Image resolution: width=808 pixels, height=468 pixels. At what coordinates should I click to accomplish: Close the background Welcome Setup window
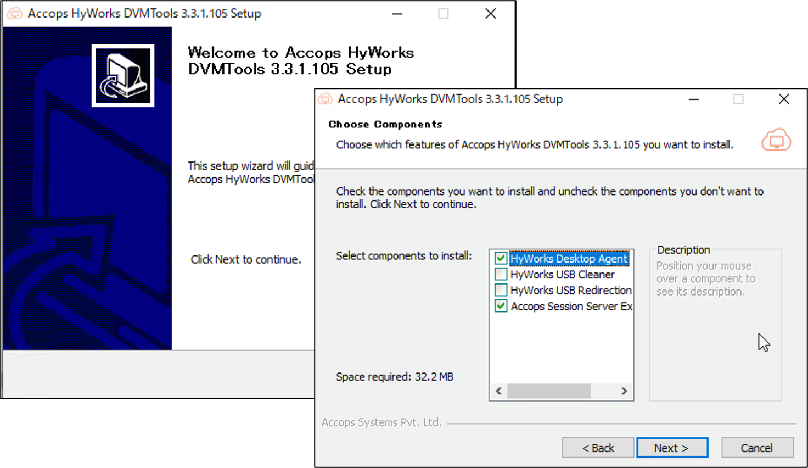pyautogui.click(x=491, y=13)
